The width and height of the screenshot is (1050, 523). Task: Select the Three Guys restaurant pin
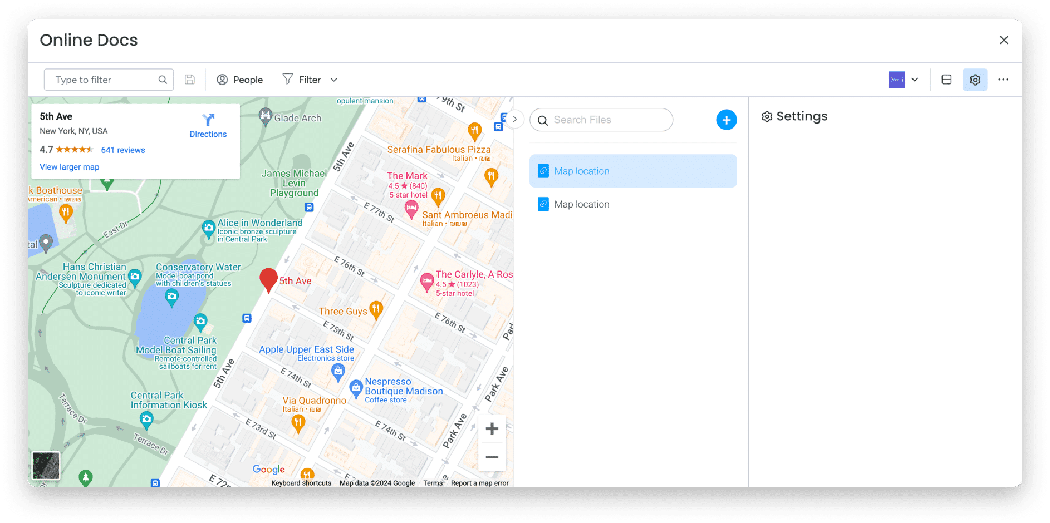(x=376, y=310)
